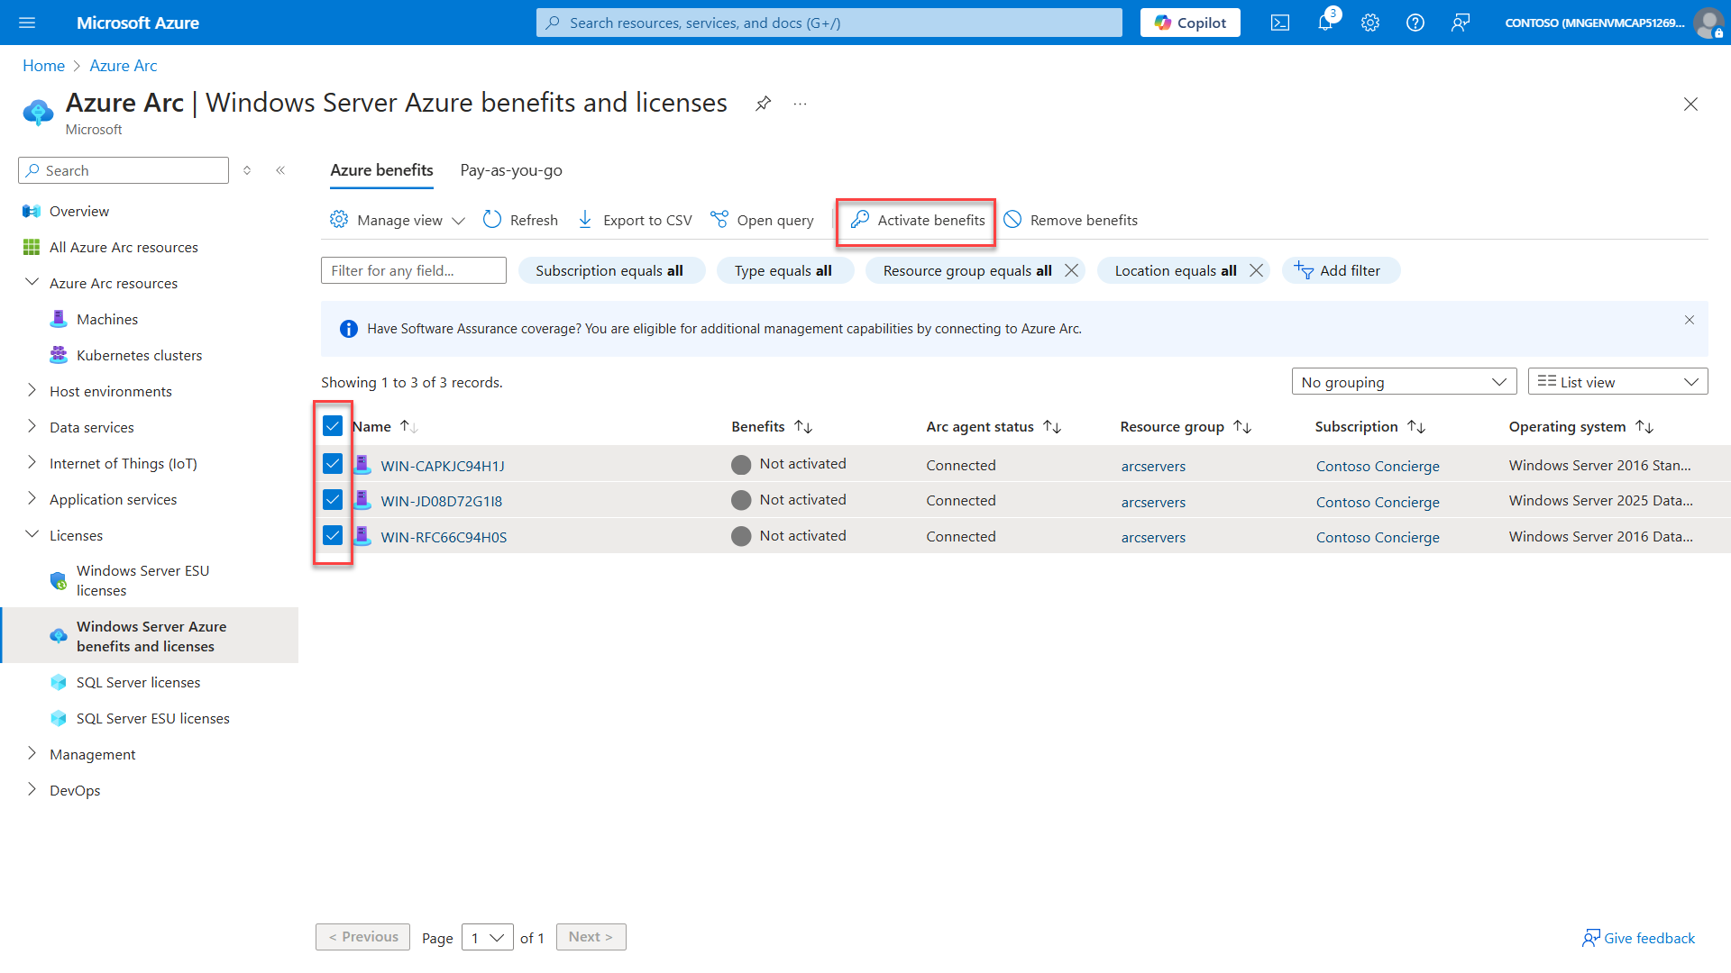Open Copilot from the top bar
The width and height of the screenshot is (1731, 973).
[x=1189, y=22]
